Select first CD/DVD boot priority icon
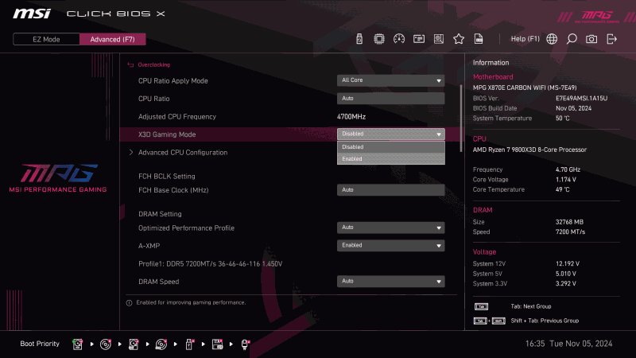The width and height of the screenshot is (636, 358). coord(106,344)
